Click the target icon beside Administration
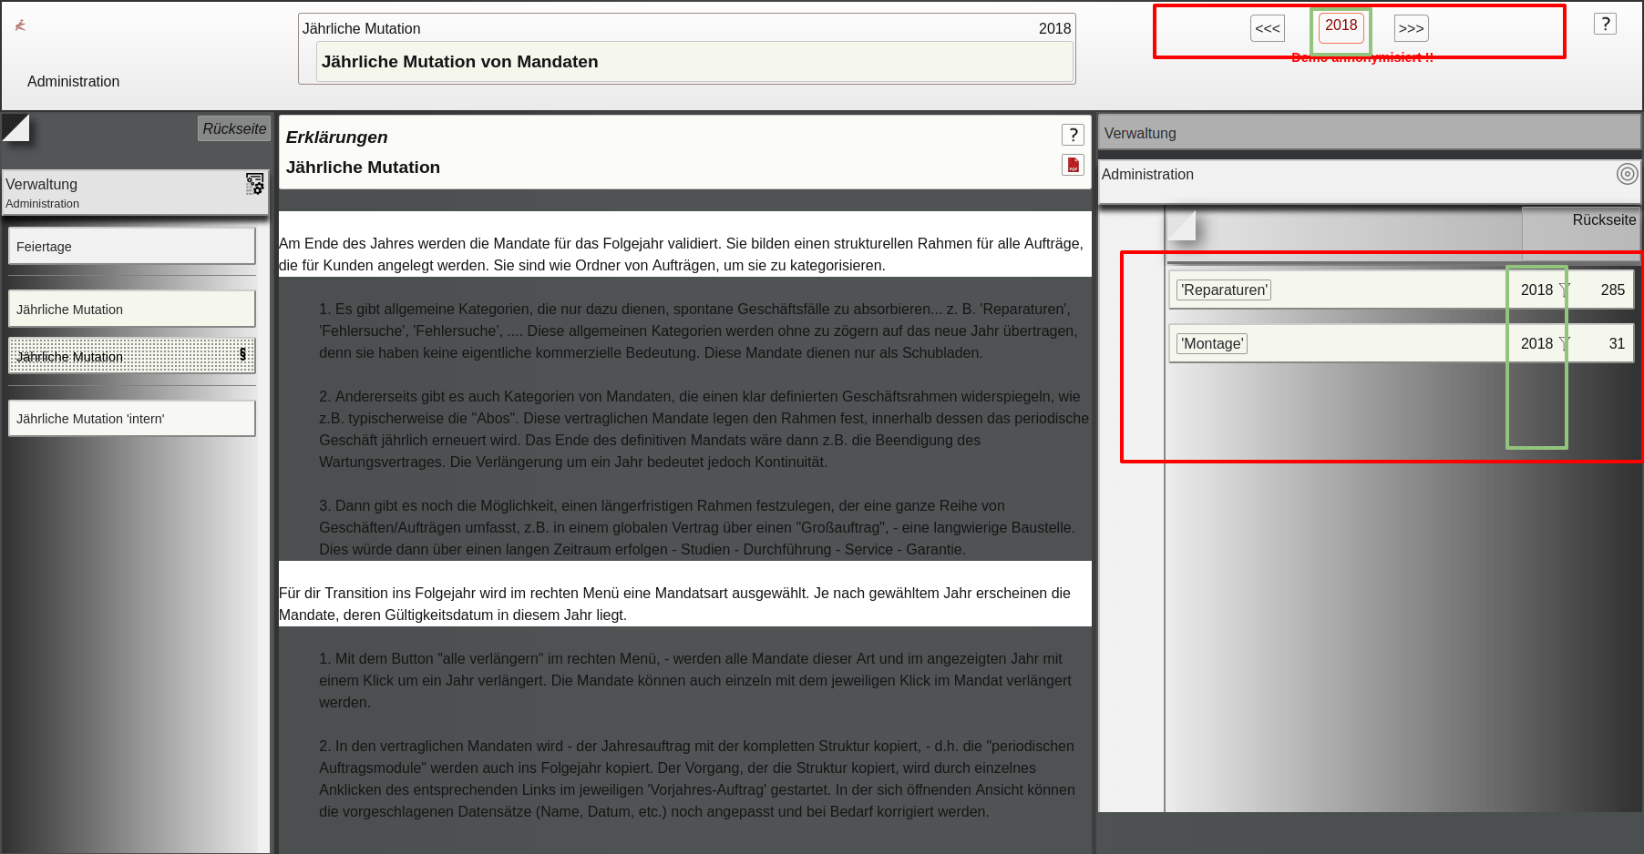1644x854 pixels. [x=1627, y=174]
